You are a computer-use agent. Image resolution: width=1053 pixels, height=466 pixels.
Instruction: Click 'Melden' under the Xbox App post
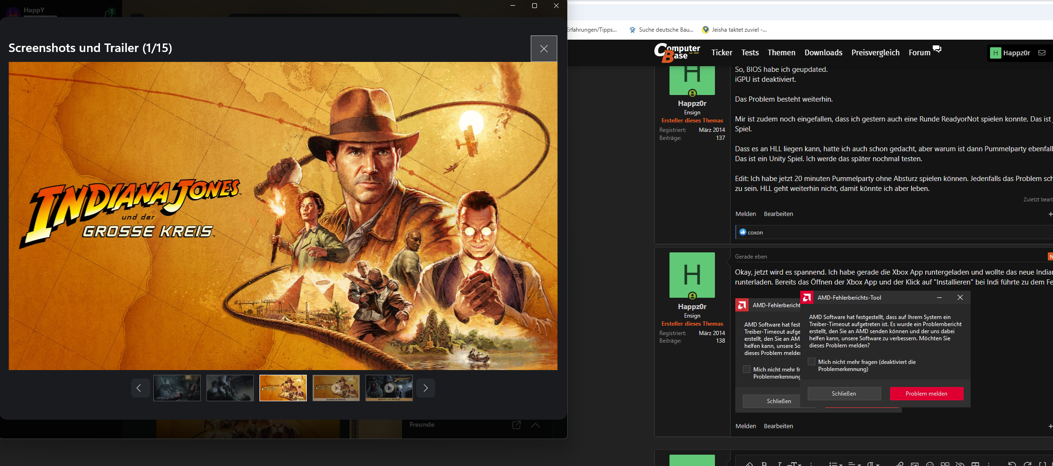pos(746,426)
